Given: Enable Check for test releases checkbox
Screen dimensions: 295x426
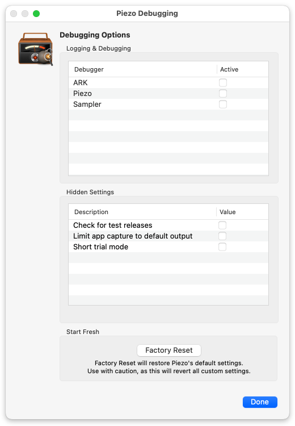Looking at the screenshot, I should click(x=222, y=225).
